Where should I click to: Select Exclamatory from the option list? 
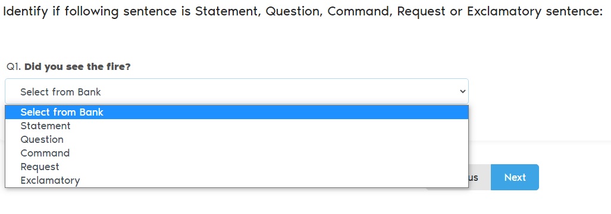pyautogui.click(x=237, y=180)
